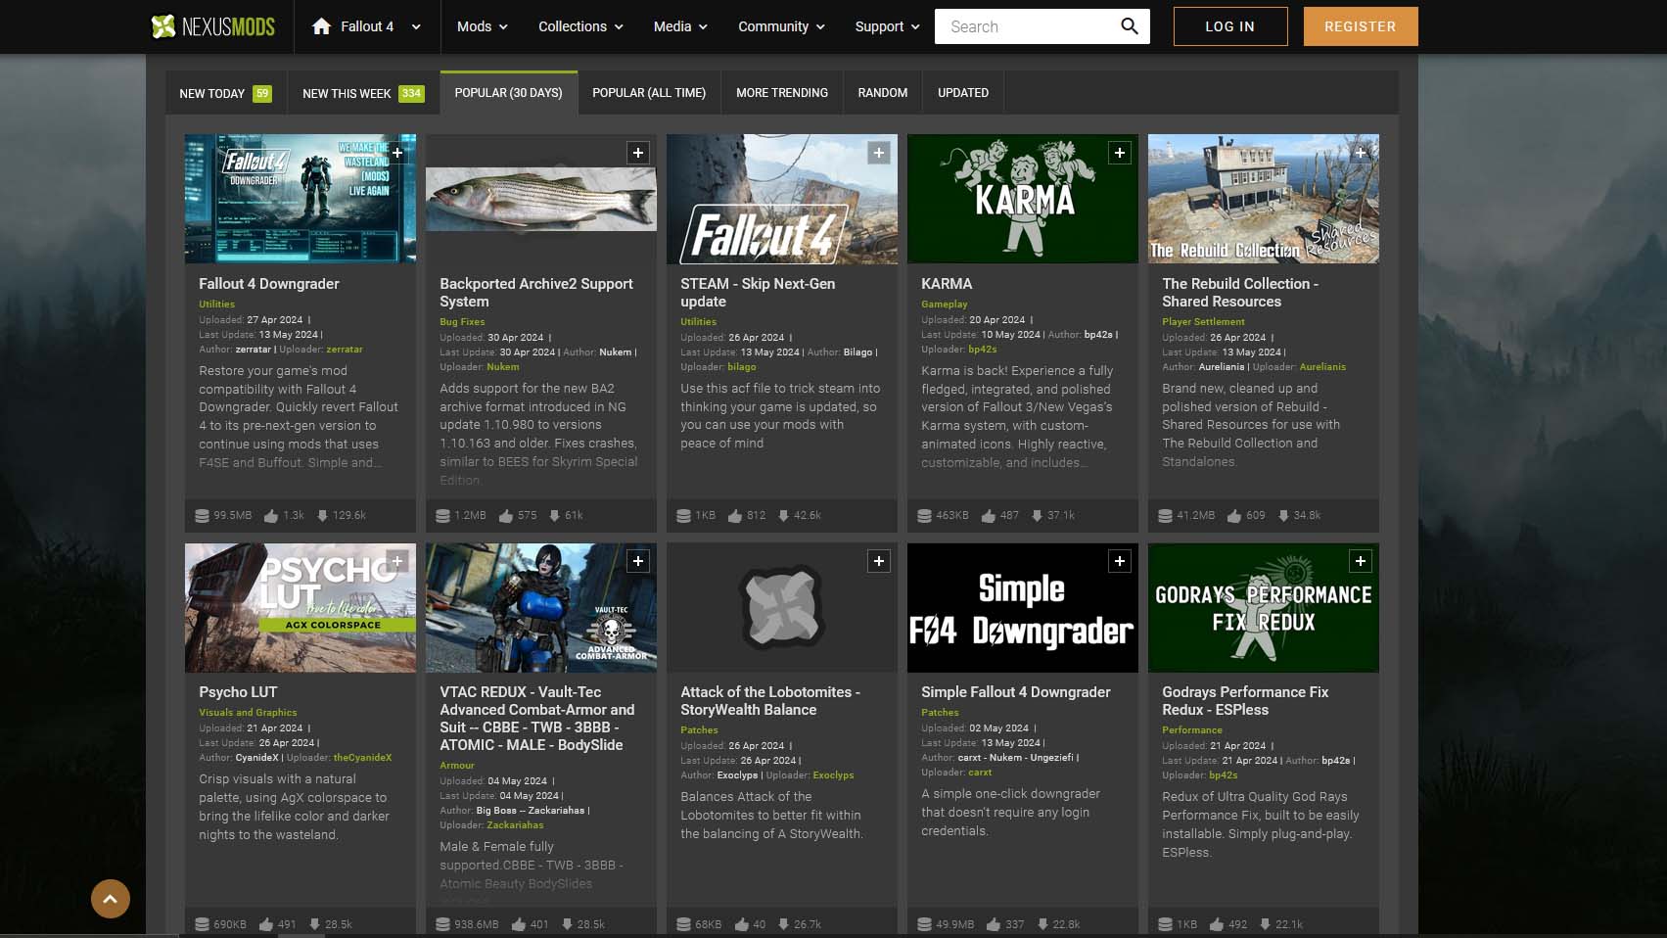Screen dimensions: 1667x938
Task: Open Player Settlement category link
Action: tap(1203, 322)
